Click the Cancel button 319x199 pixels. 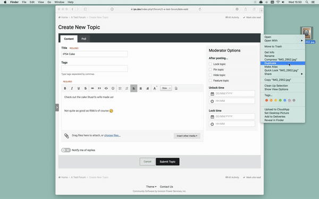[x=147, y=162]
